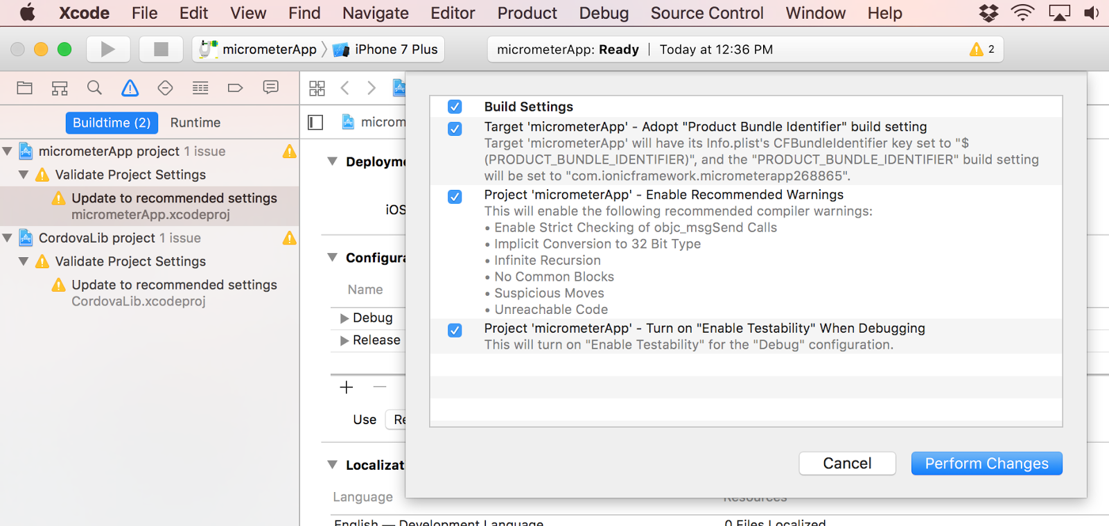This screenshot has height=526, width=1109.
Task: Open the Editor menu
Action: coord(453,13)
